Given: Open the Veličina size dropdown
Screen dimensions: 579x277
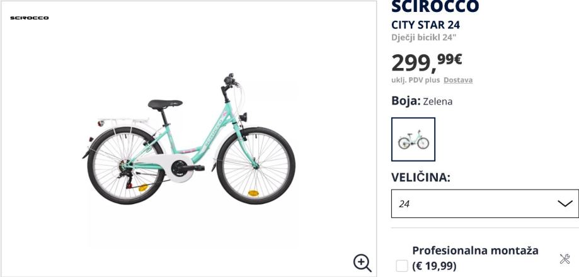Looking at the screenshot, I should point(484,203).
